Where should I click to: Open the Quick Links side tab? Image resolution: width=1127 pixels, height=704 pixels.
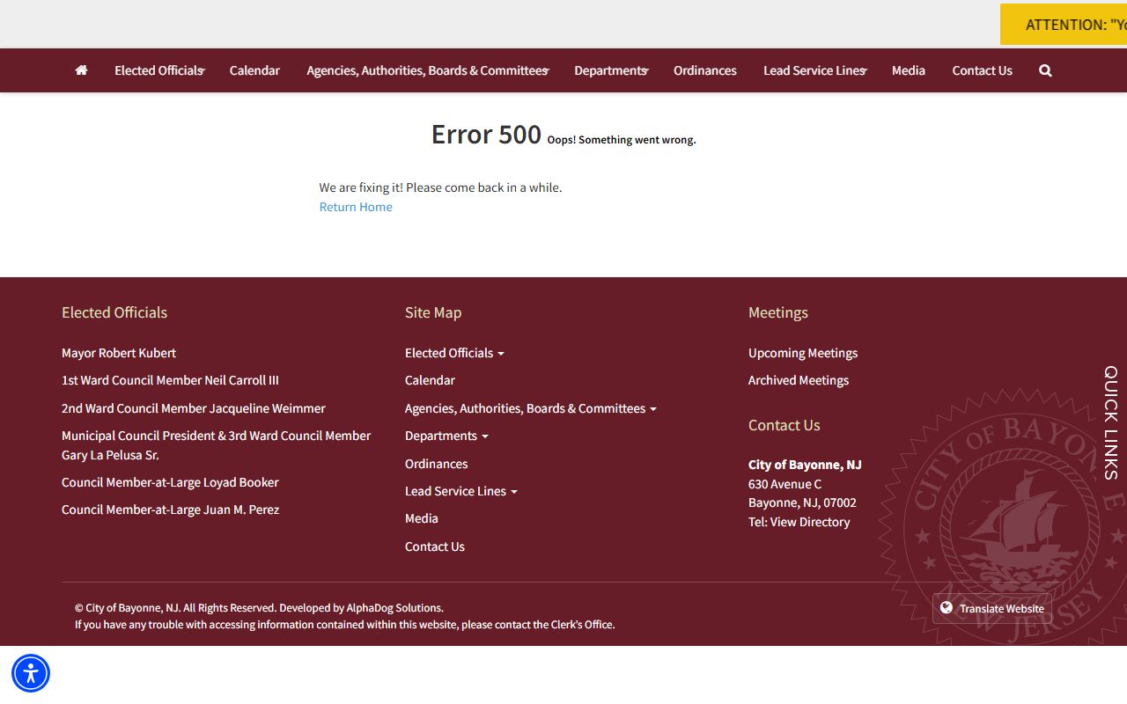pos(1111,423)
